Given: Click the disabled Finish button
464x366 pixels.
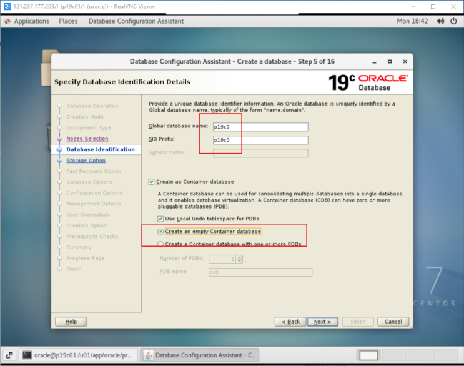Looking at the screenshot, I should (358, 322).
